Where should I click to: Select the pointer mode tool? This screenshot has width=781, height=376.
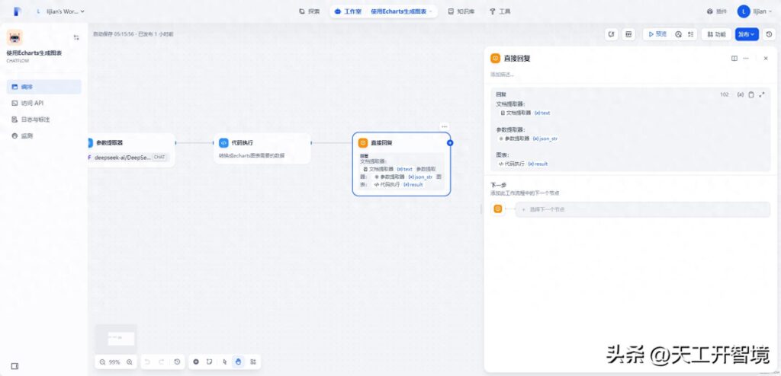point(224,362)
